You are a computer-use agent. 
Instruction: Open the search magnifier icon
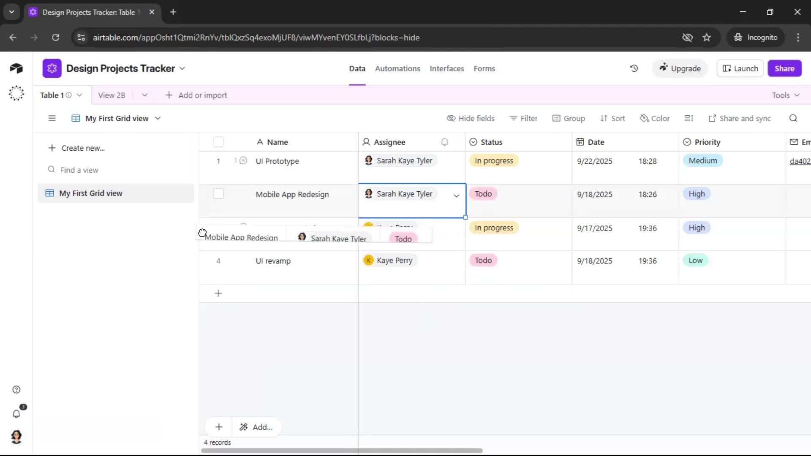[x=793, y=118]
